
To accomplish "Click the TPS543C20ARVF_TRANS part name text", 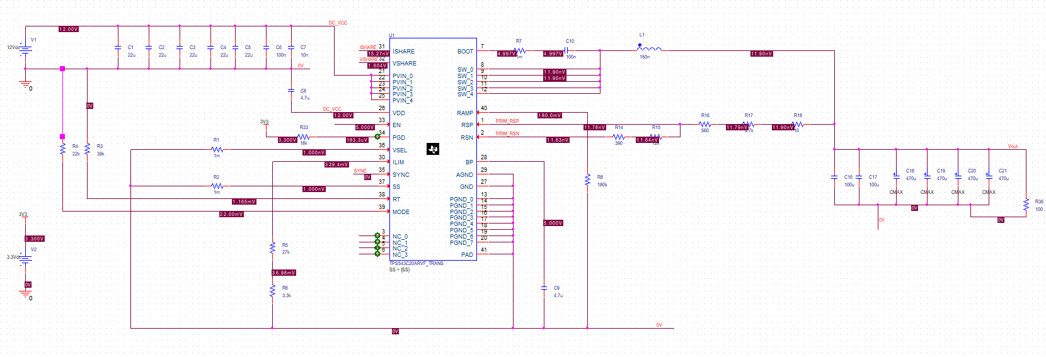I will pos(417,263).
